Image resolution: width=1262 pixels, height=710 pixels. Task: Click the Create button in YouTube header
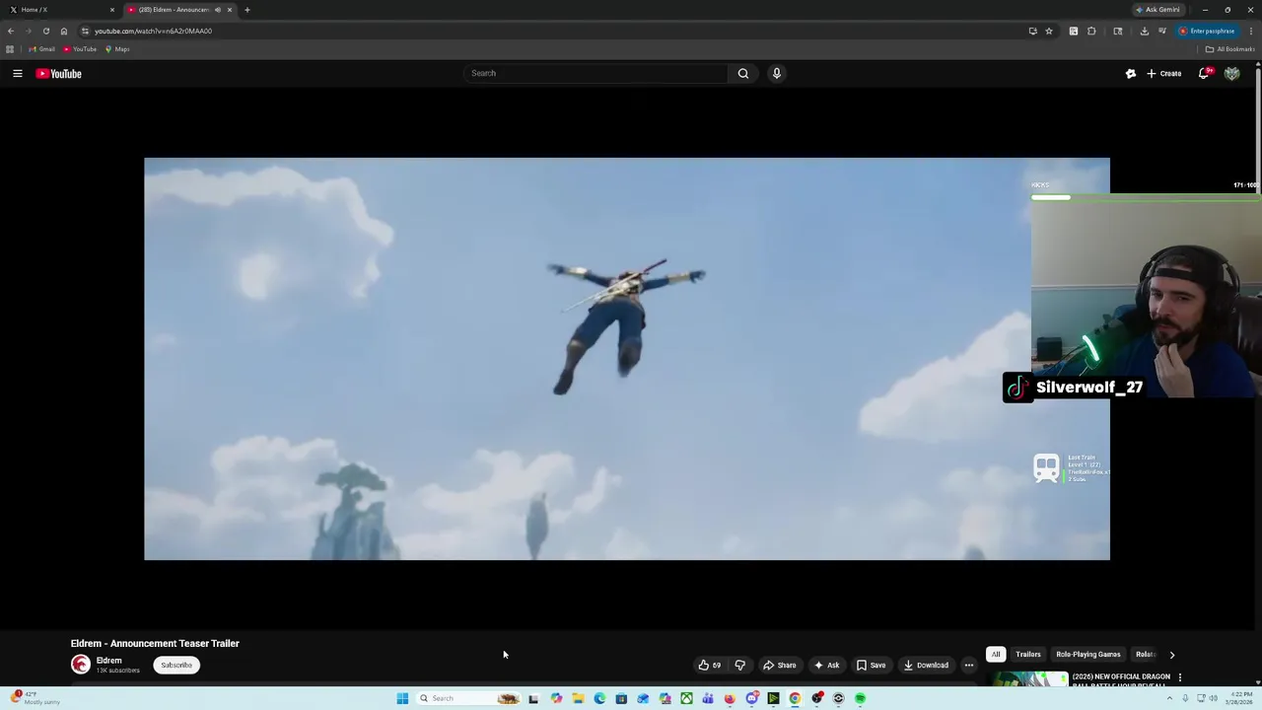coord(1163,73)
